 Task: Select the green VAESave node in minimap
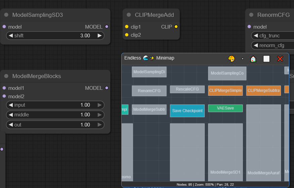(x=225, y=108)
